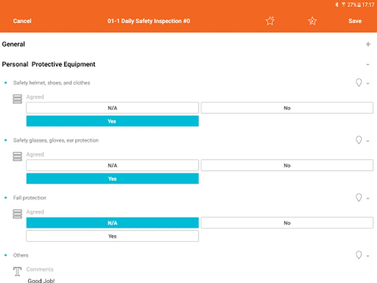Tap the Good Job! comments field

[41, 280]
